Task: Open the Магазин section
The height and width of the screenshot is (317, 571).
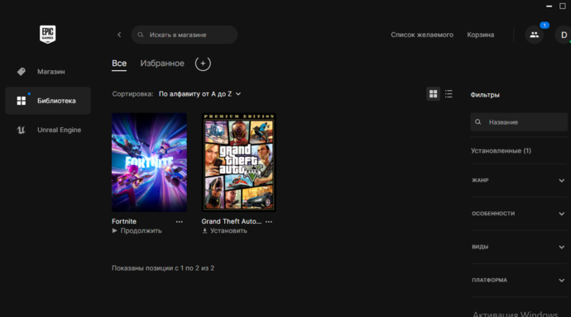Action: click(48, 72)
